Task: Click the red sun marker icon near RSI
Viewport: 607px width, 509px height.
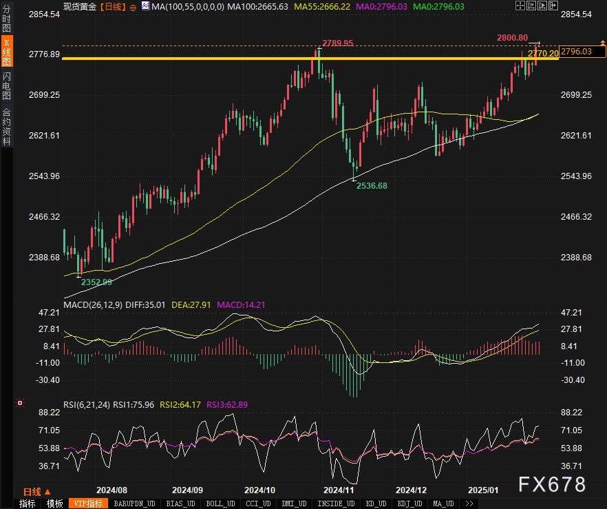Action: (20, 403)
